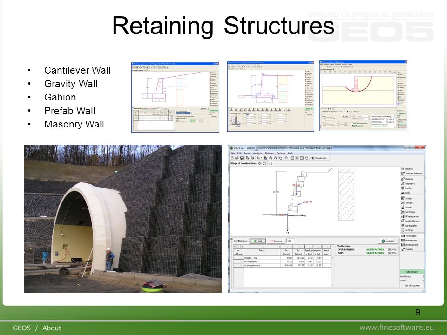Click the gabion wall tunnel photo

pyautogui.click(x=123, y=219)
